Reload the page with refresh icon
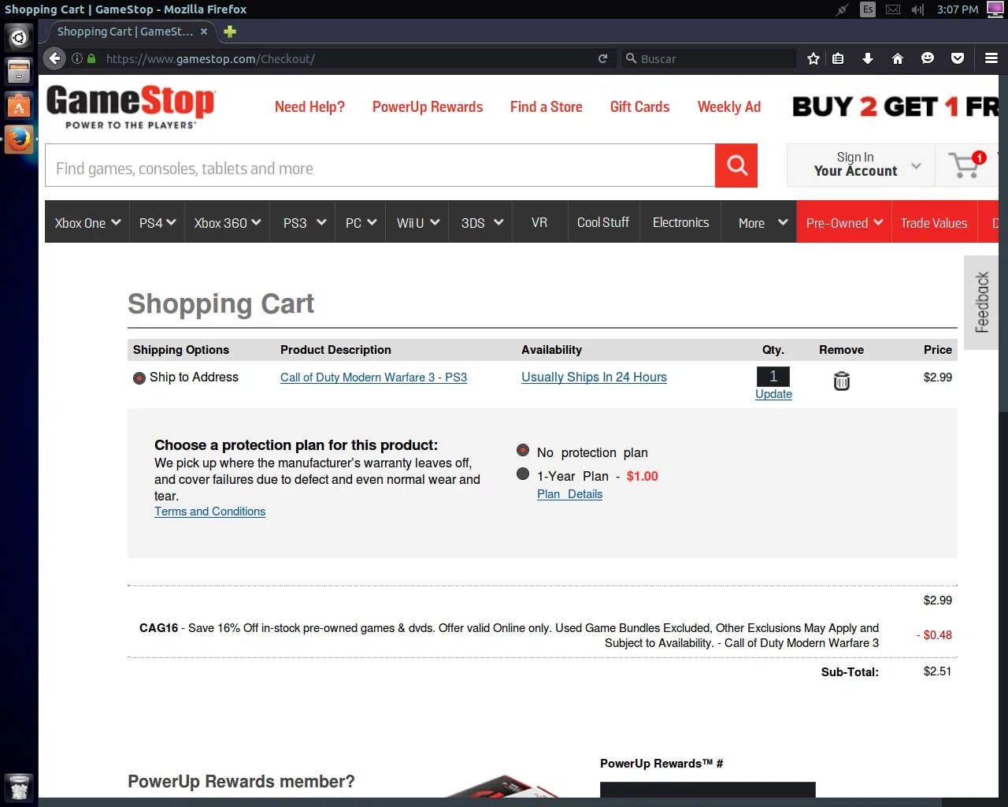 click(603, 58)
